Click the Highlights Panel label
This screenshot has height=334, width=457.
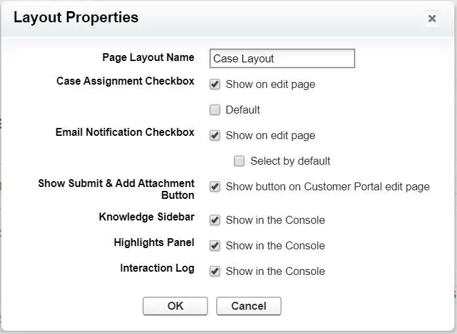point(154,242)
